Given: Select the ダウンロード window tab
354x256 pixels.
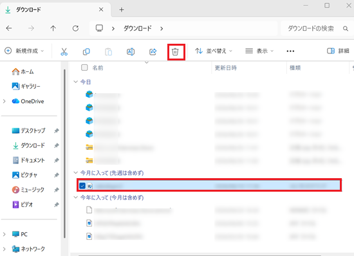Looking at the screenshot, I should 55,10.
